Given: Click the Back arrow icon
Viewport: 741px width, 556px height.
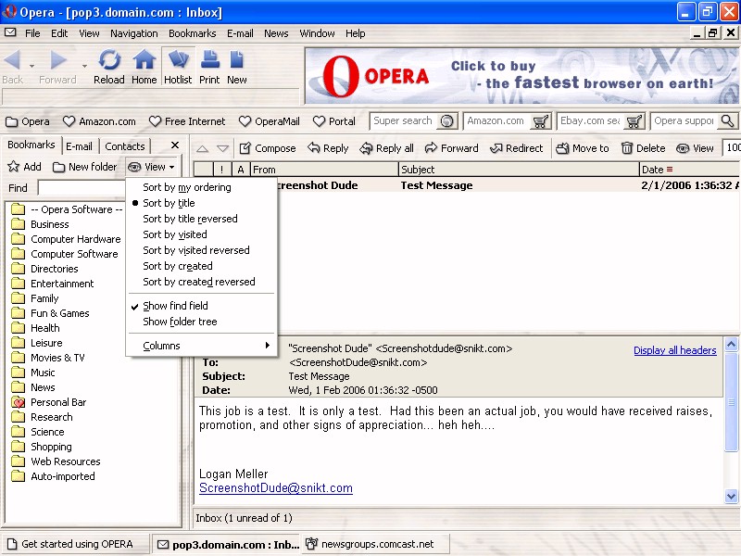Looking at the screenshot, I should coord(12,60).
